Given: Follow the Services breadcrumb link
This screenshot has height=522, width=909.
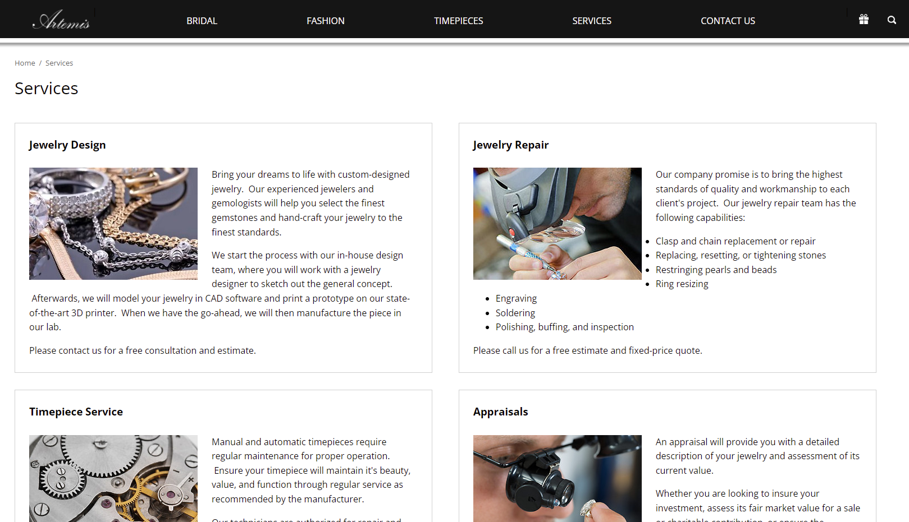Looking at the screenshot, I should (x=59, y=63).
